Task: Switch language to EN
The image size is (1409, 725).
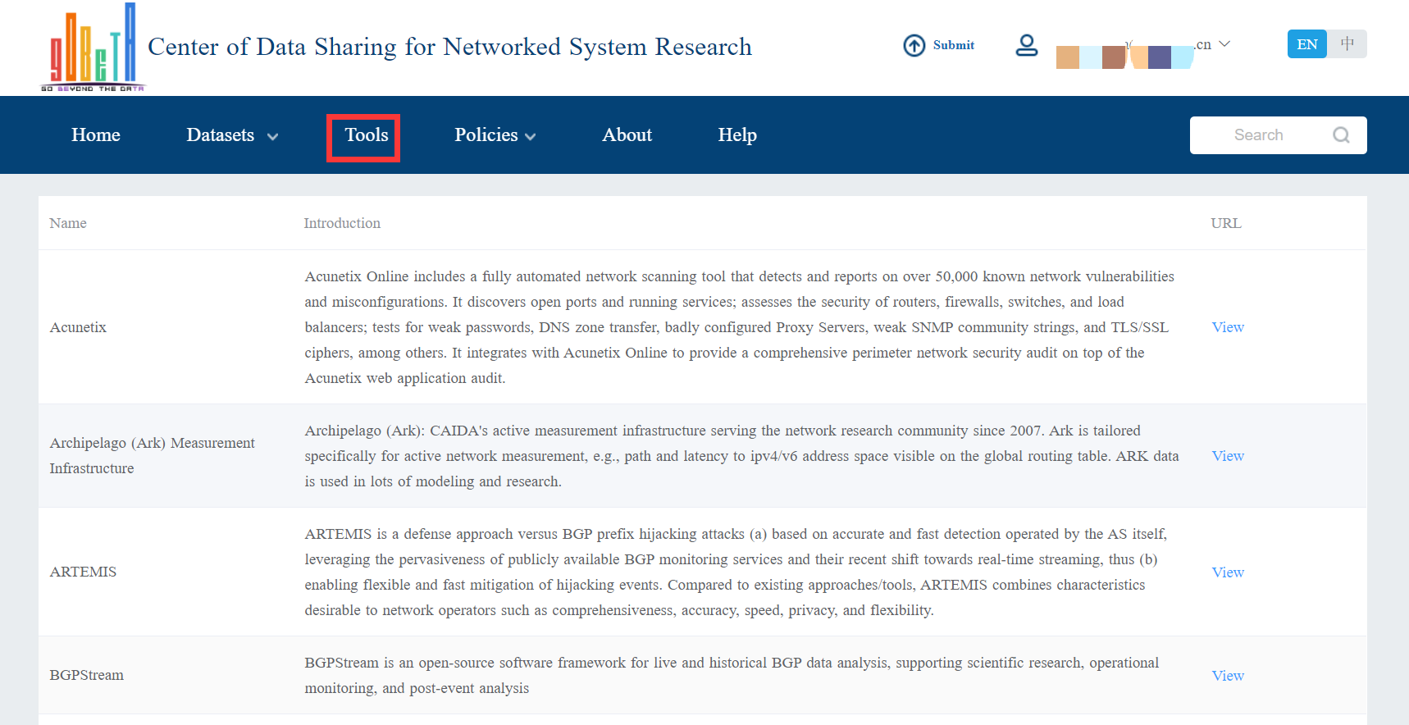Action: (1307, 44)
